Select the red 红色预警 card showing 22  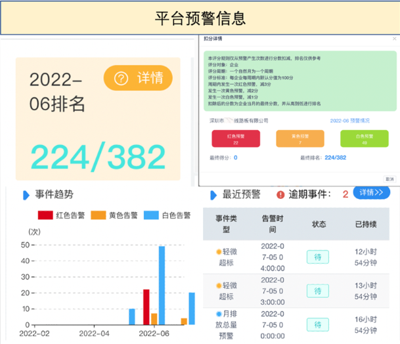coord(235,139)
